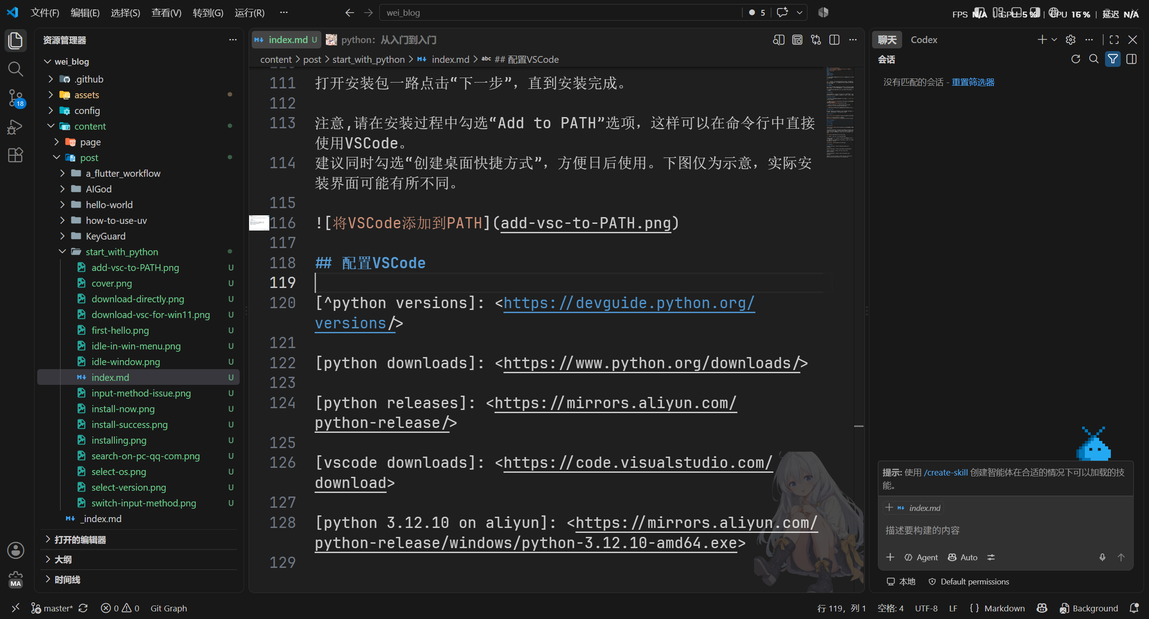Open the Run and Debug view

pyautogui.click(x=15, y=127)
